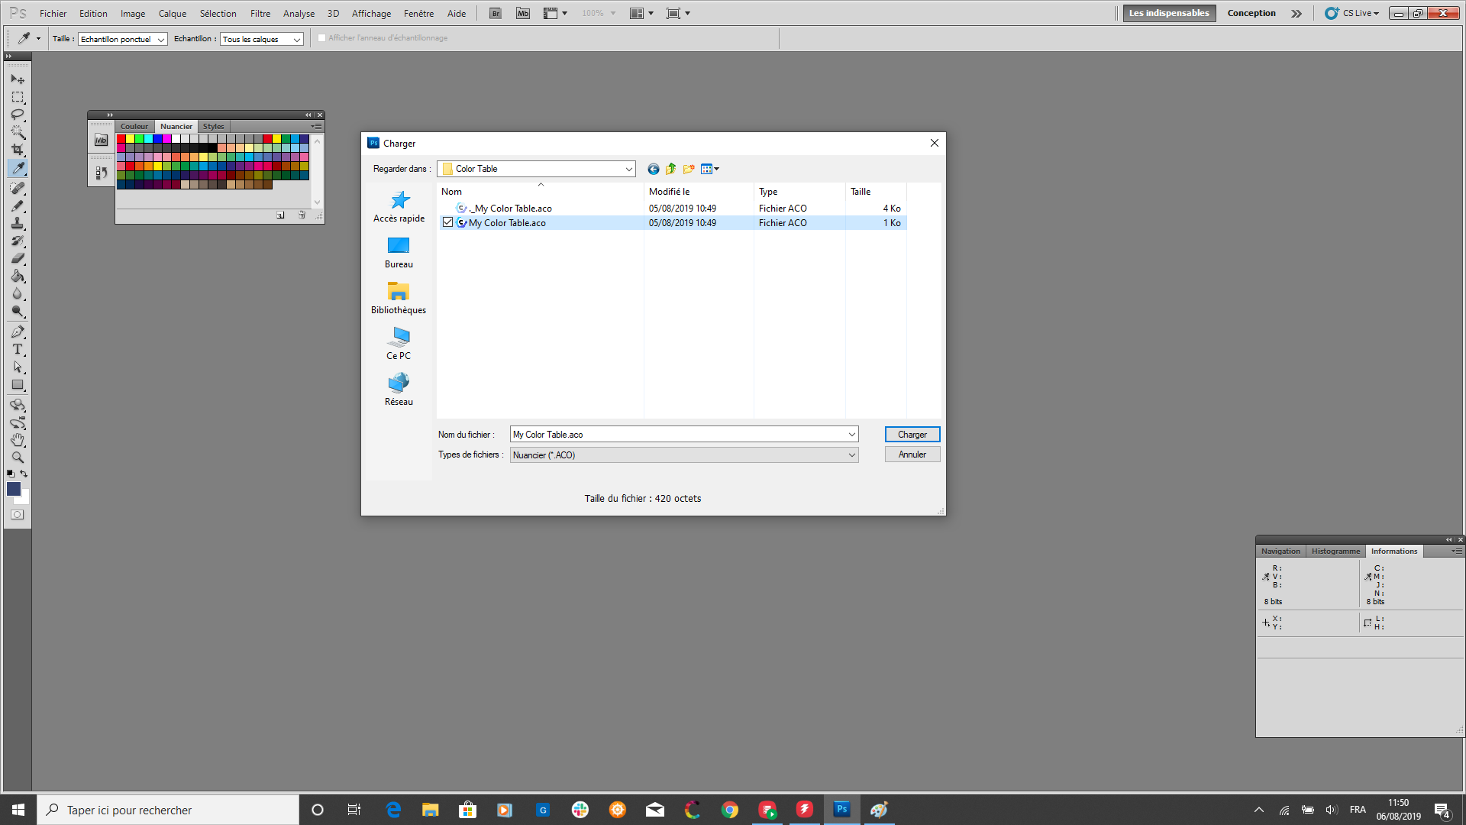Swap foreground and background colors
Screen dimensions: 1466x825
coord(24,474)
